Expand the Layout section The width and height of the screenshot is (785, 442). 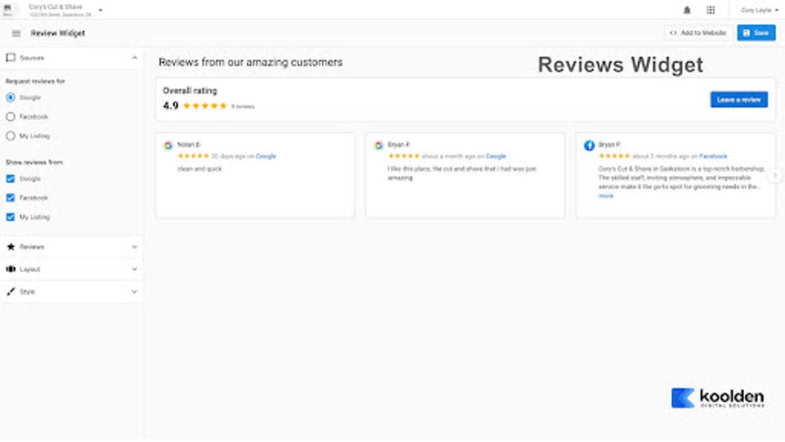pyautogui.click(x=134, y=269)
